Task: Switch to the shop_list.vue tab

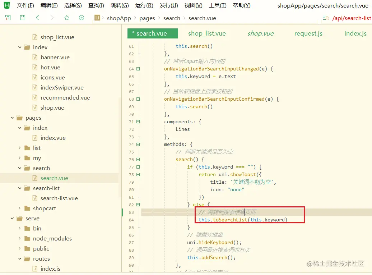Action: tap(207, 33)
